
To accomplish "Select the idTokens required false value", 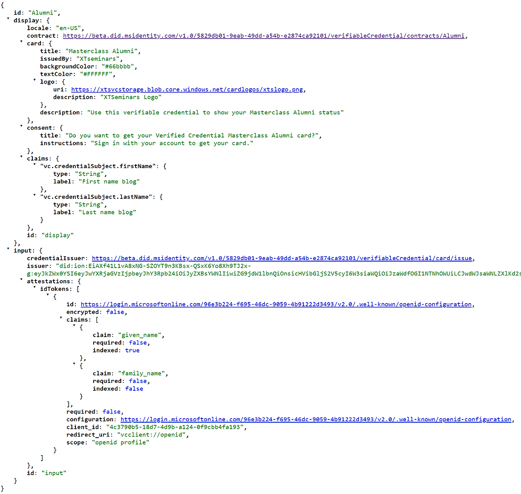I will click(x=111, y=412).
